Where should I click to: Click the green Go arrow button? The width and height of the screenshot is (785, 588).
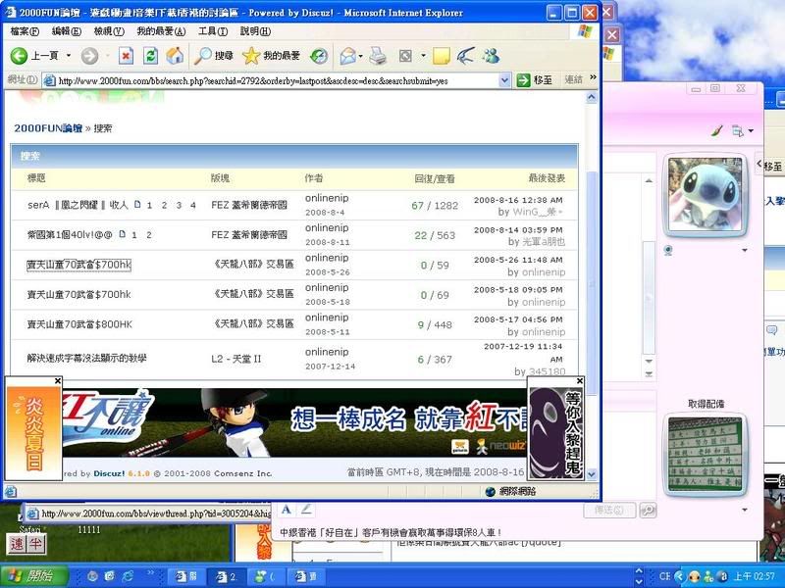(523, 80)
